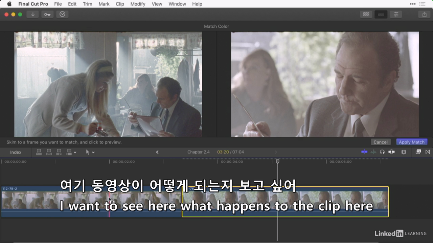
Task: Open the Final Cut Pro menu
Action: [33, 4]
